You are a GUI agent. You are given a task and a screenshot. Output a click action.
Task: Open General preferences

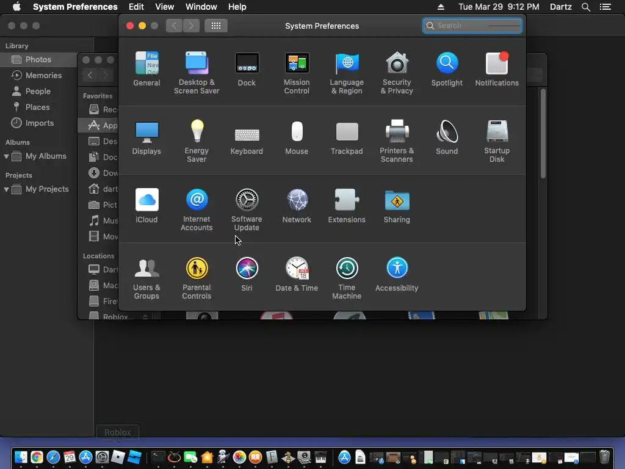(x=146, y=69)
